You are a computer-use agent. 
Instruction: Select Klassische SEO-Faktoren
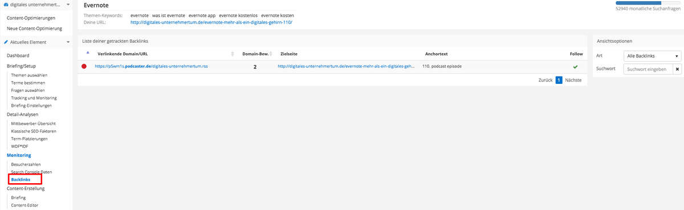pyautogui.click(x=34, y=131)
